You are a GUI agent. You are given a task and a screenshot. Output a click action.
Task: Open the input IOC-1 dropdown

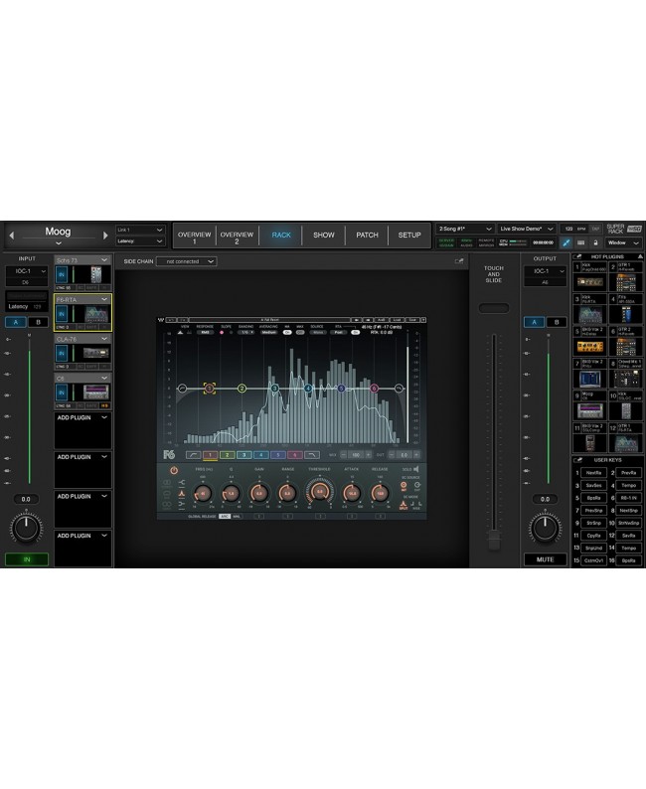tap(27, 271)
